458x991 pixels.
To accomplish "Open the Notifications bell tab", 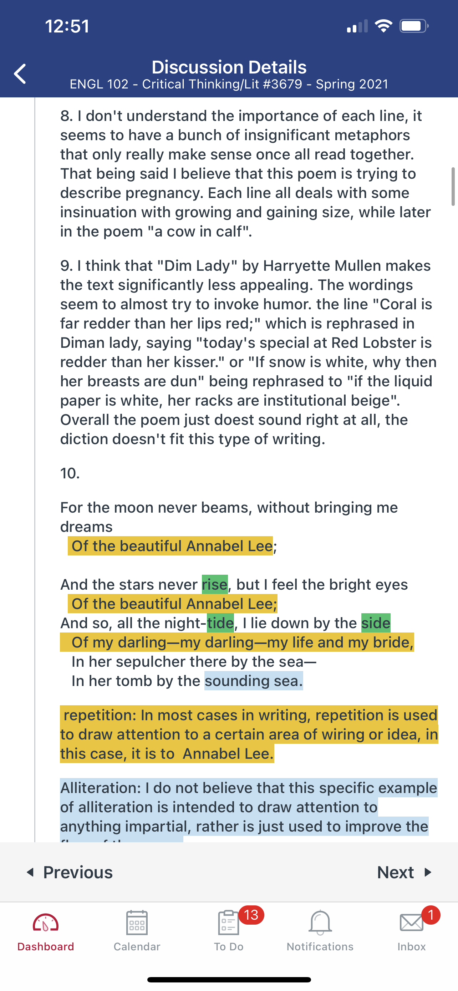I will pyautogui.click(x=320, y=930).
